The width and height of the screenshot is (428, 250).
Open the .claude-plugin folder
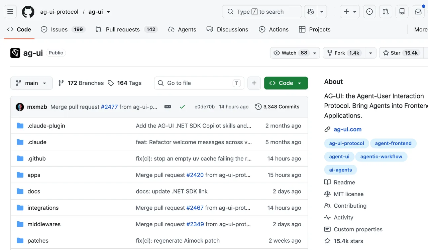46,126
